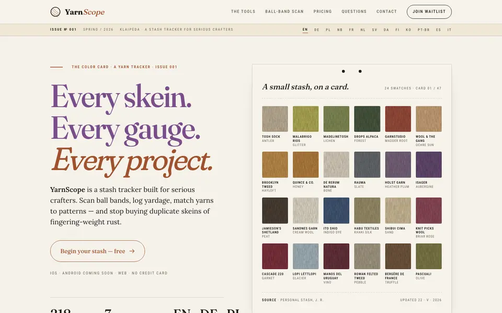
Task: Switch language to FI
Action: [x=397, y=30]
